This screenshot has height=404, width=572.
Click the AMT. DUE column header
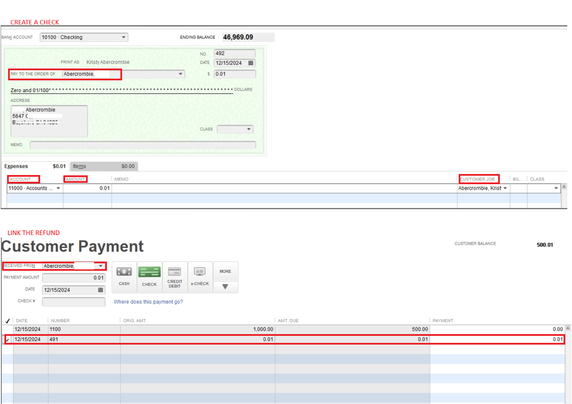288,321
